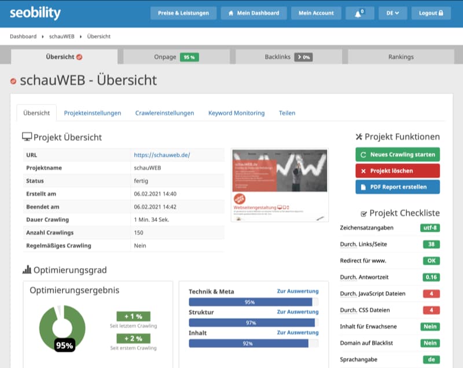The image size is (463, 368).
Task: Click the 95% donut chart
Action: [63, 328]
